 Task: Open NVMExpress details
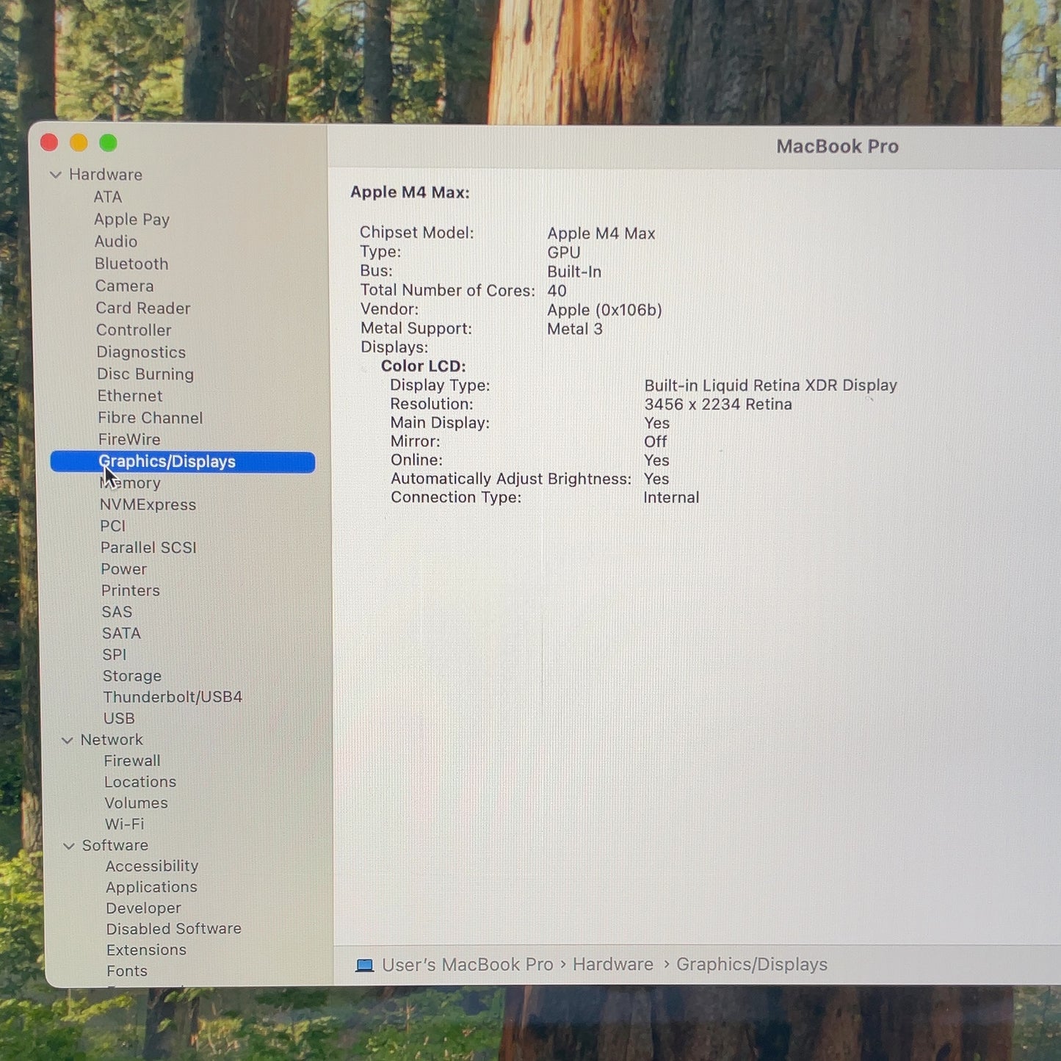coord(148,504)
